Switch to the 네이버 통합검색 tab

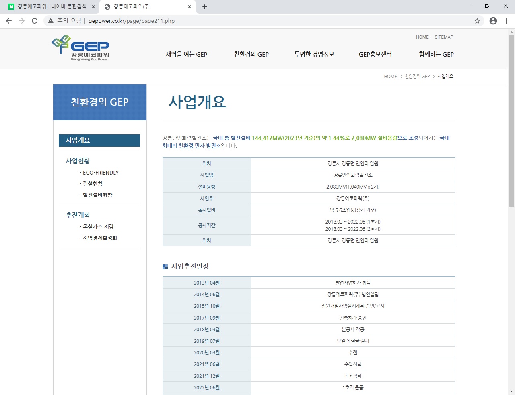[x=52, y=7]
